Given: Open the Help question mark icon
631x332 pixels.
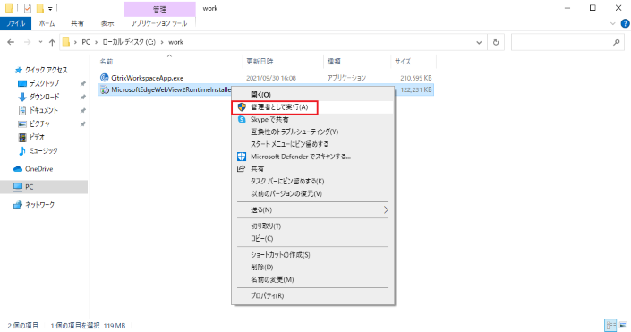Looking at the screenshot, I should (x=625, y=23).
